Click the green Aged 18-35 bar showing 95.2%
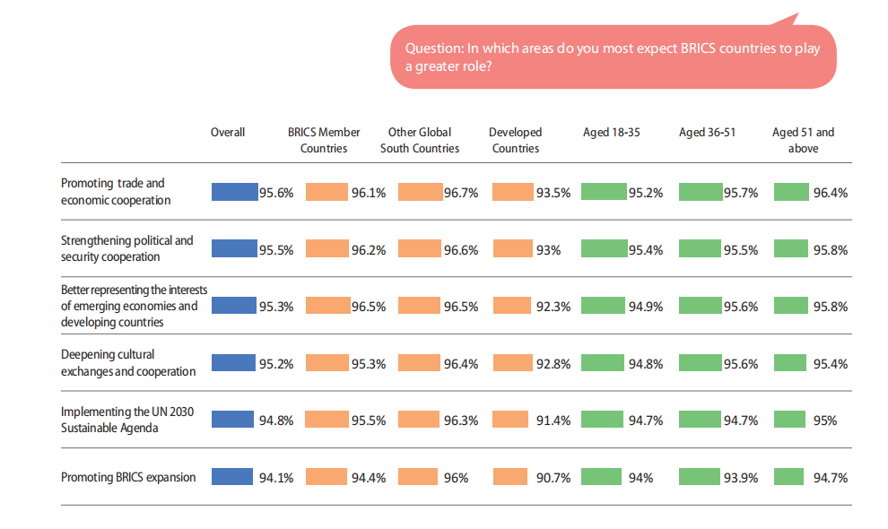888x529 pixels. 603,191
